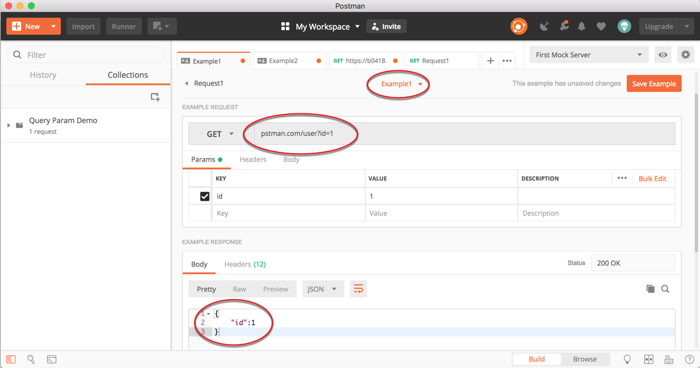Viewport: 700px width, 368px height.
Task: Click the Bulk Edit link
Action: coord(652,179)
